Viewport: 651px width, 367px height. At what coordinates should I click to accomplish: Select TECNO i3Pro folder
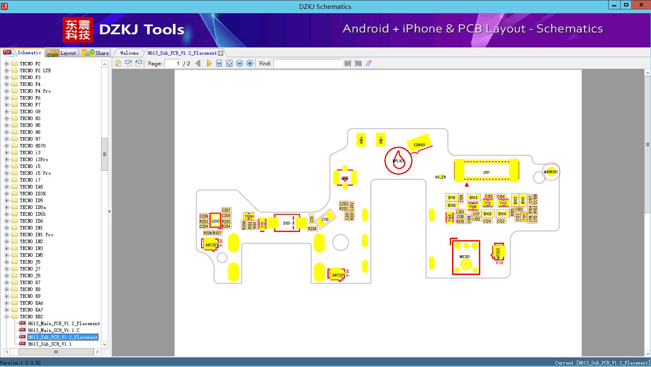click(34, 159)
